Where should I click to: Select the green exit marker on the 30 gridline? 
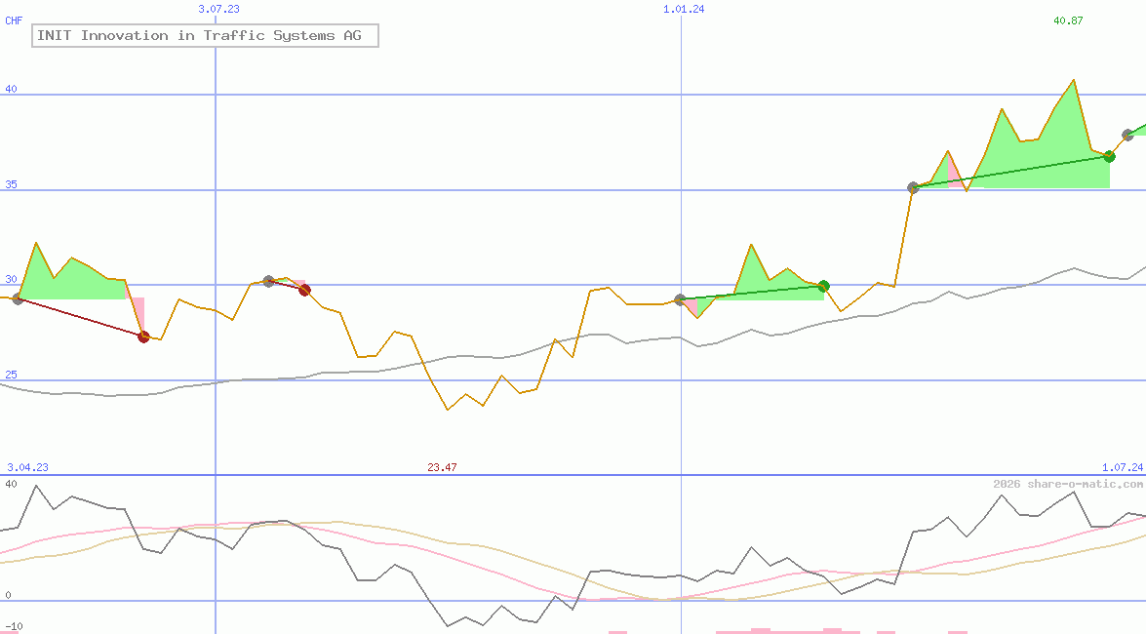tap(823, 286)
